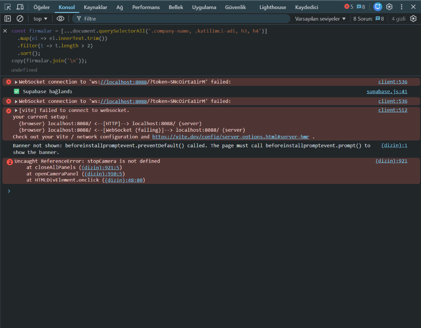Viewport: 421px width, 328px height.
Task: Open console settings gear icon
Action: pos(413,19)
